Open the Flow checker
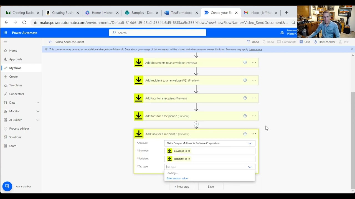Image resolution: width=355 pixels, height=199 pixels. 324,42
